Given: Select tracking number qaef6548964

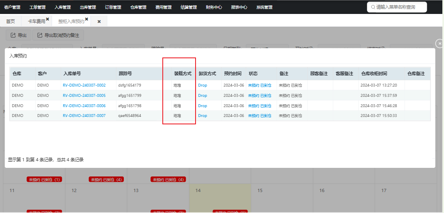Looking at the screenshot, I should (130, 116).
